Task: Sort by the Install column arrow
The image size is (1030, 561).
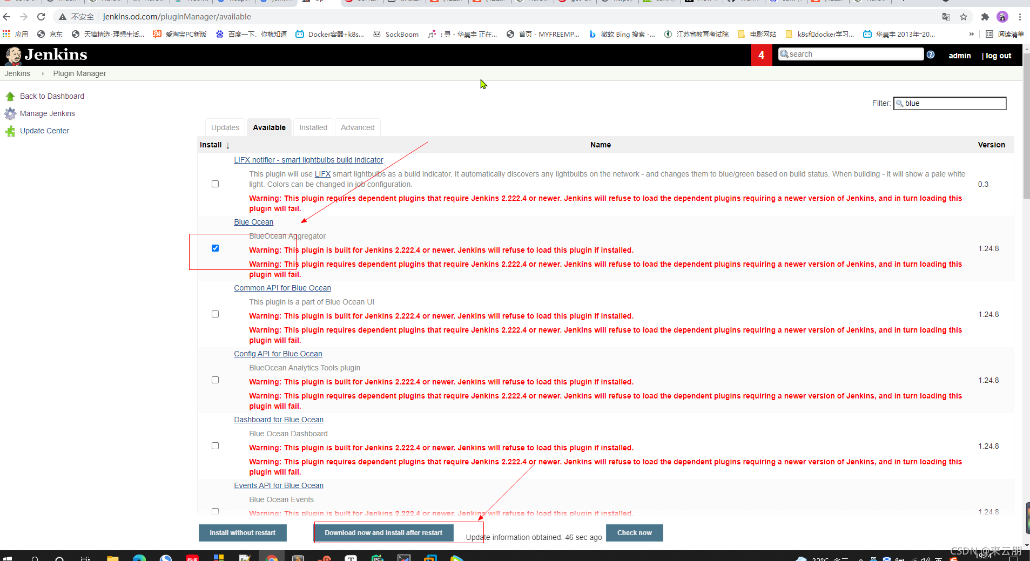Action: point(227,145)
